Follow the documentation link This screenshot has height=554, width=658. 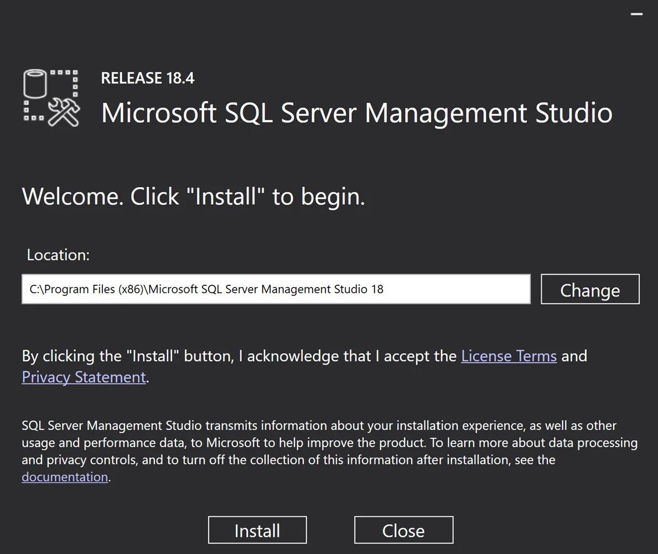coord(65,477)
